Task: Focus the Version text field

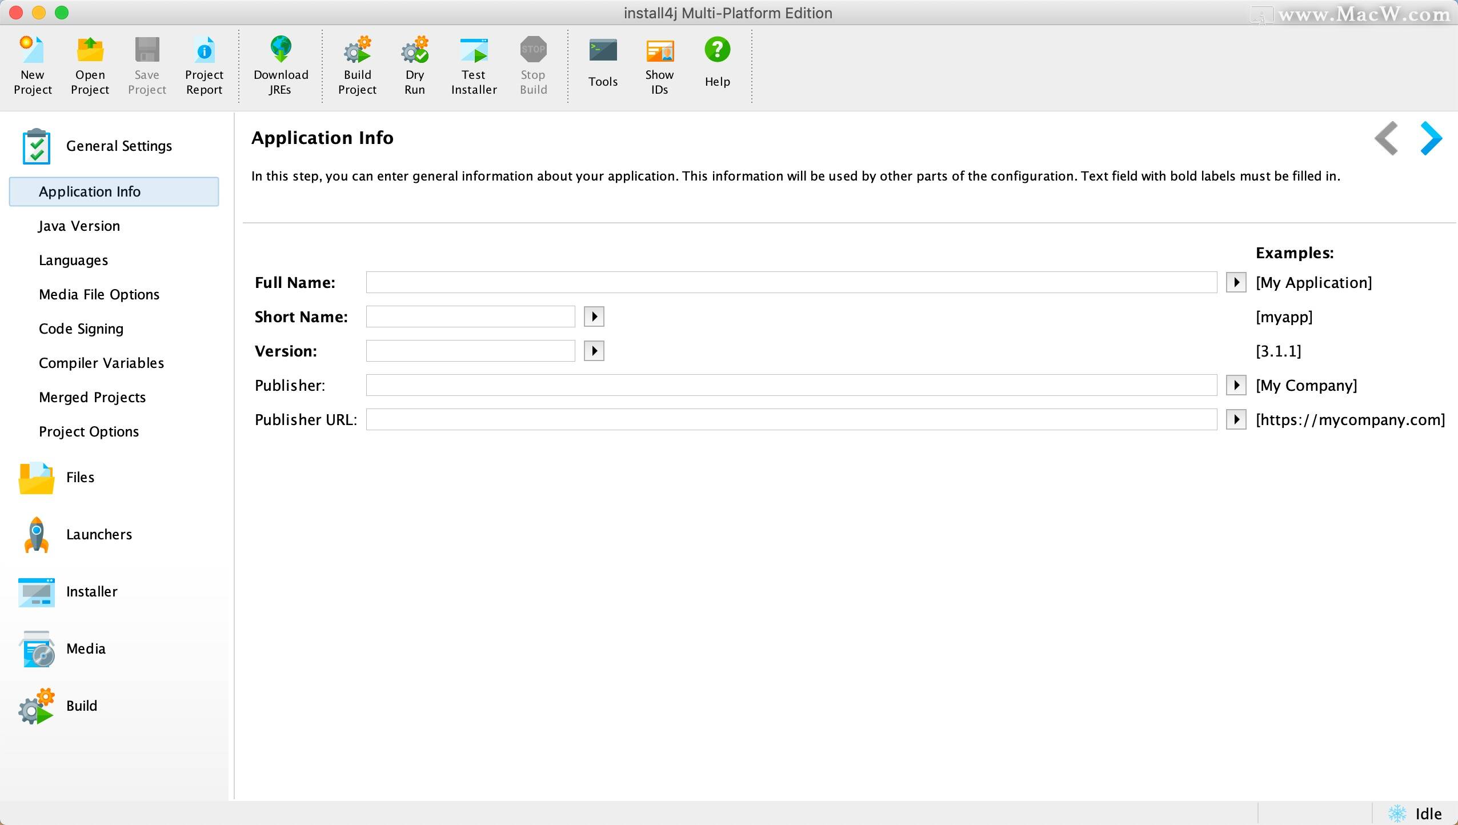Action: tap(470, 351)
